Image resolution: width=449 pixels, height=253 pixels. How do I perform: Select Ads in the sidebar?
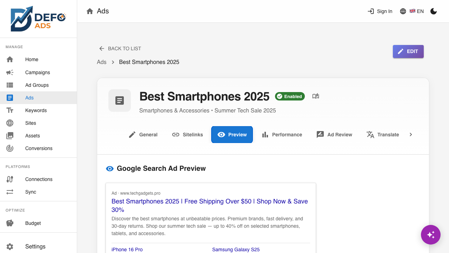point(38,98)
